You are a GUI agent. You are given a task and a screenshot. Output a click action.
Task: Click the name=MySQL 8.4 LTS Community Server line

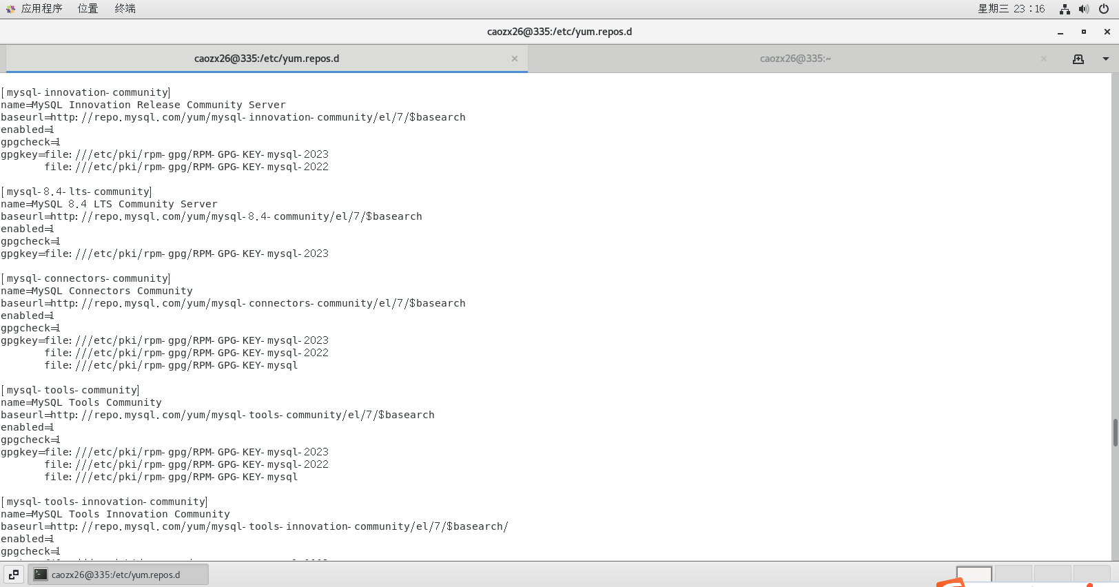click(109, 204)
